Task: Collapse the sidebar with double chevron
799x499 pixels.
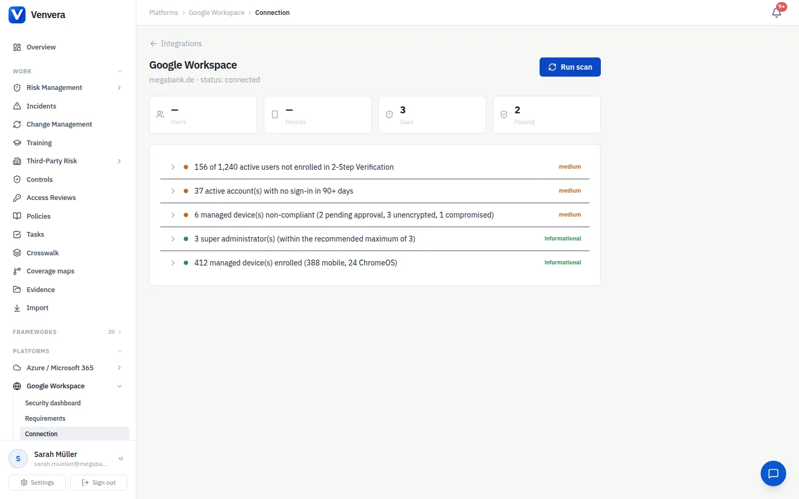Action: click(121, 459)
